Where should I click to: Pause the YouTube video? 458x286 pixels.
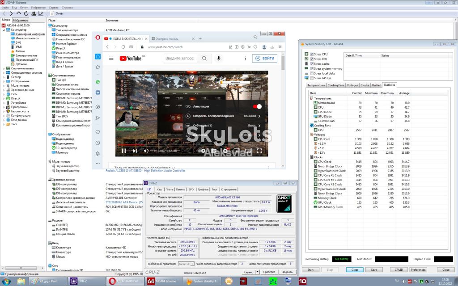[124, 151]
